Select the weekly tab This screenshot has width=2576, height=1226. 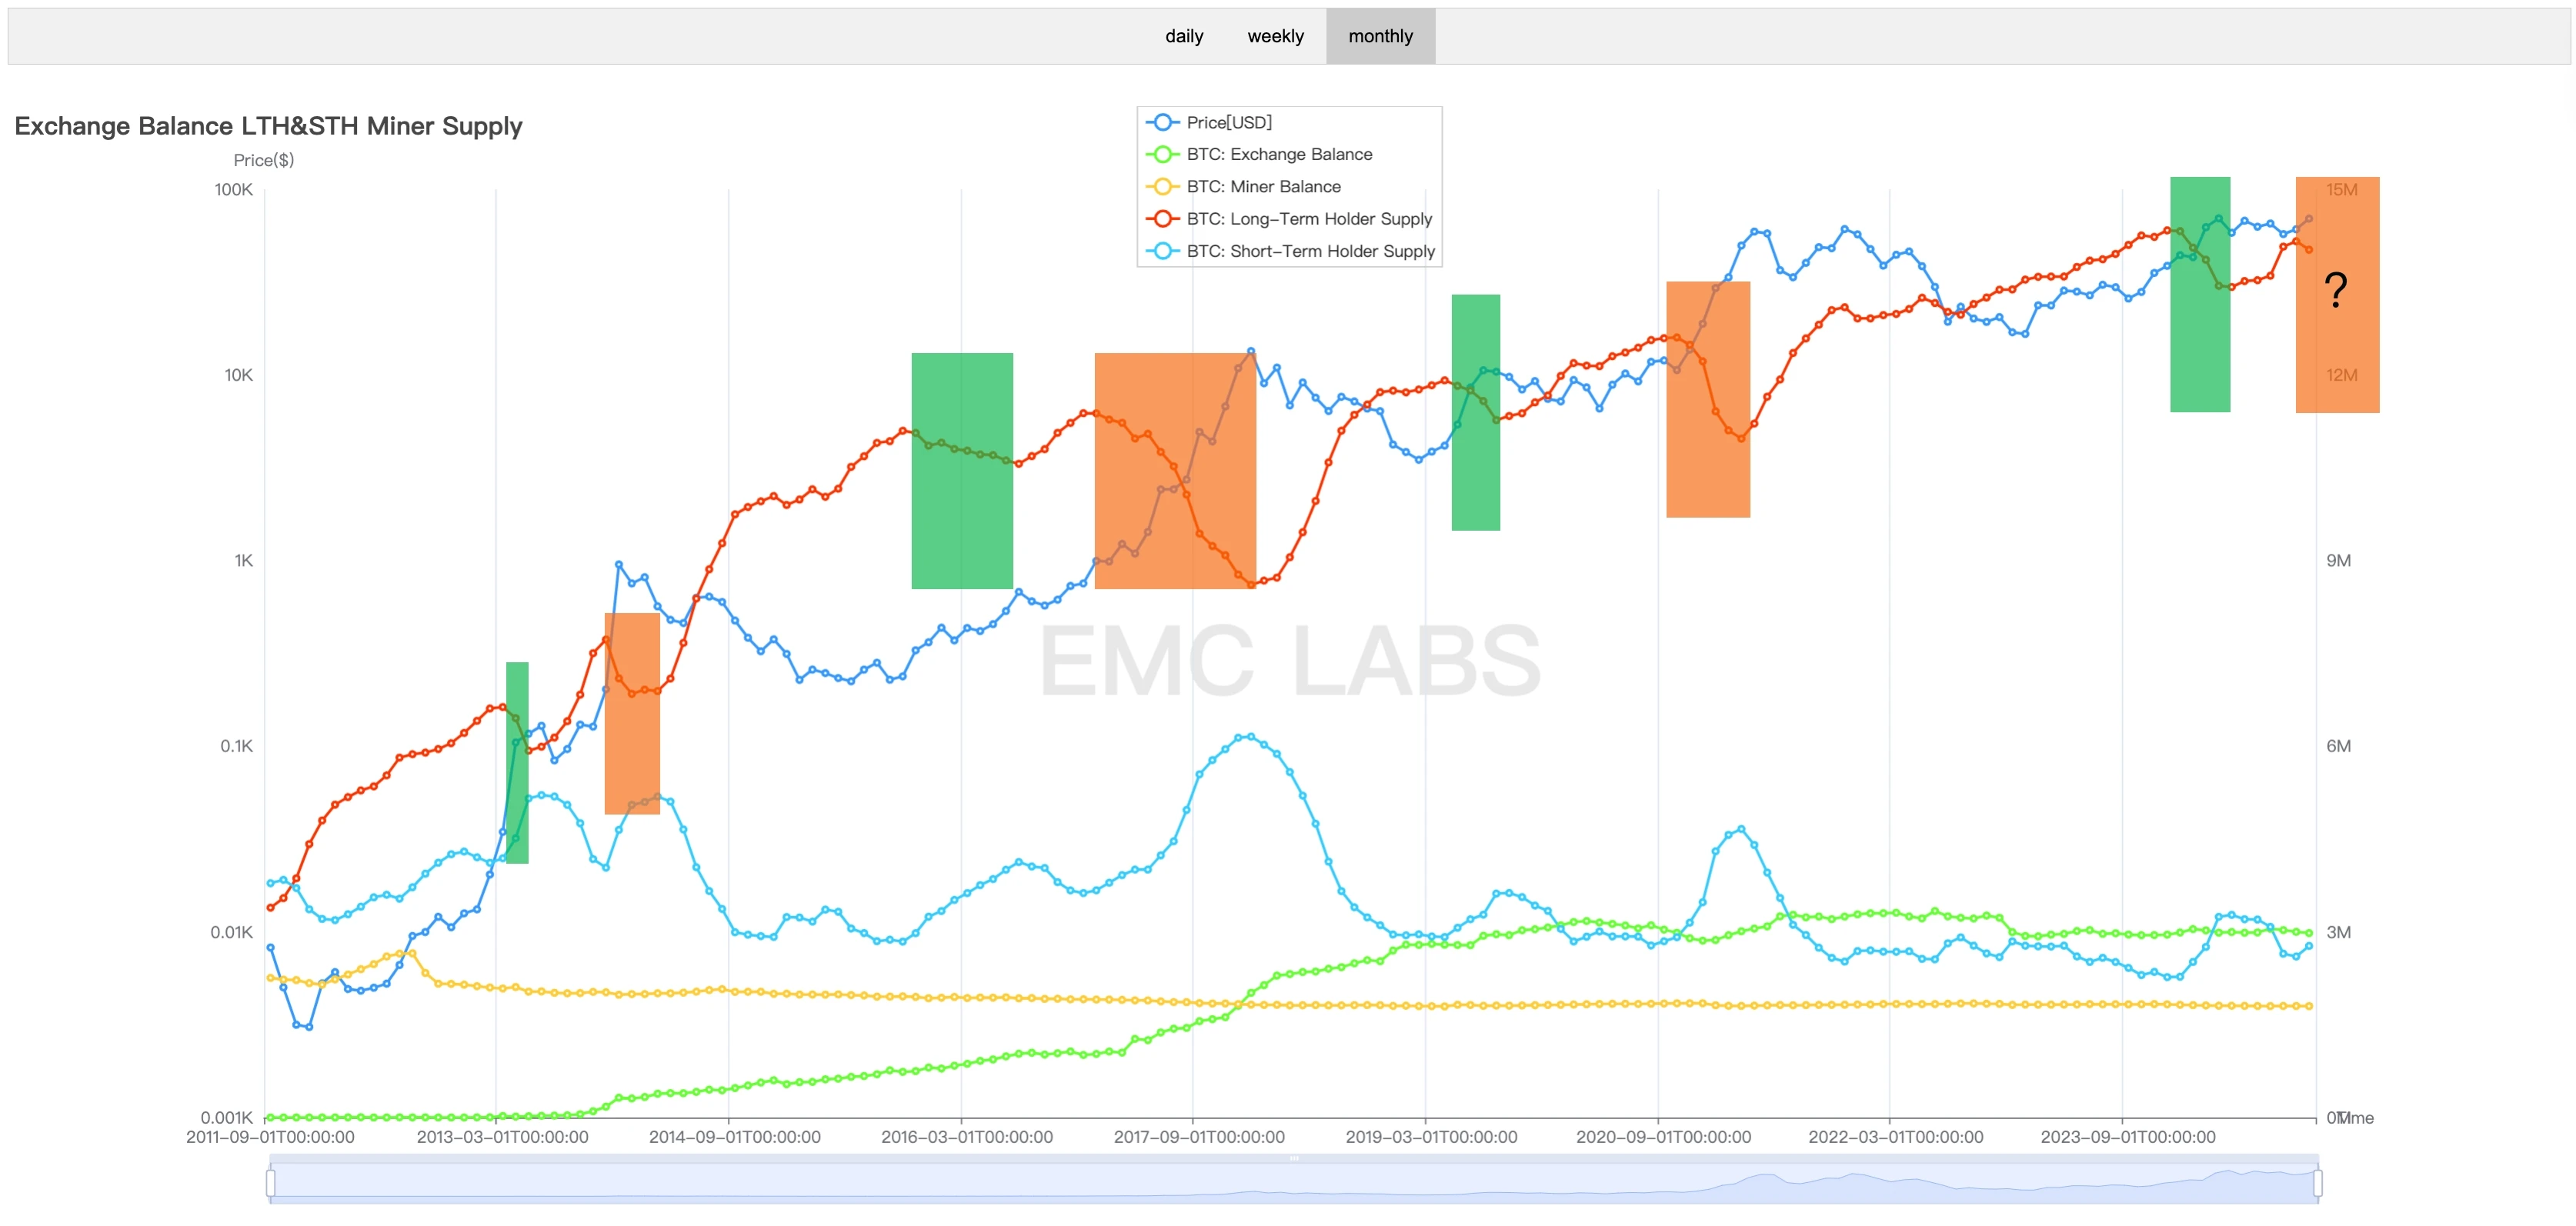(x=1275, y=36)
